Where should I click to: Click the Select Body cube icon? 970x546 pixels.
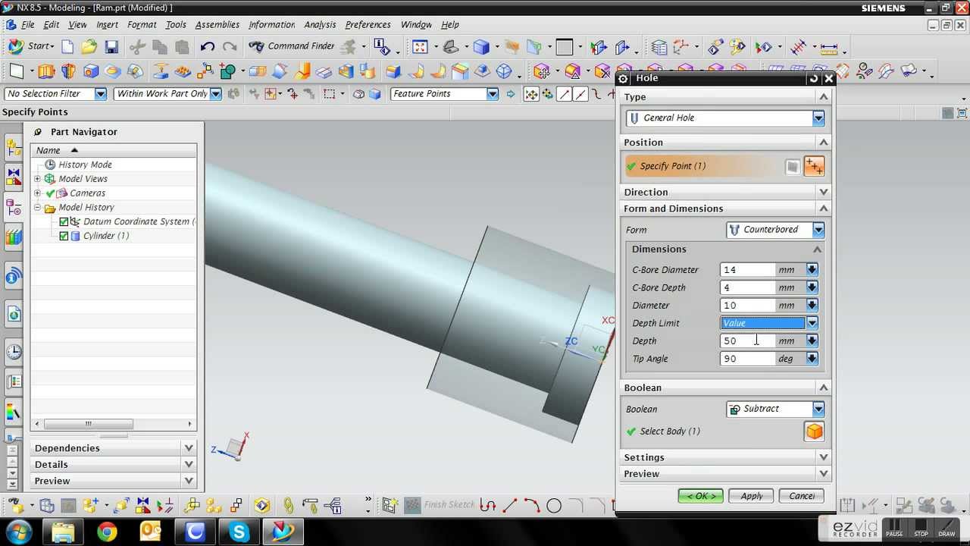coord(815,431)
